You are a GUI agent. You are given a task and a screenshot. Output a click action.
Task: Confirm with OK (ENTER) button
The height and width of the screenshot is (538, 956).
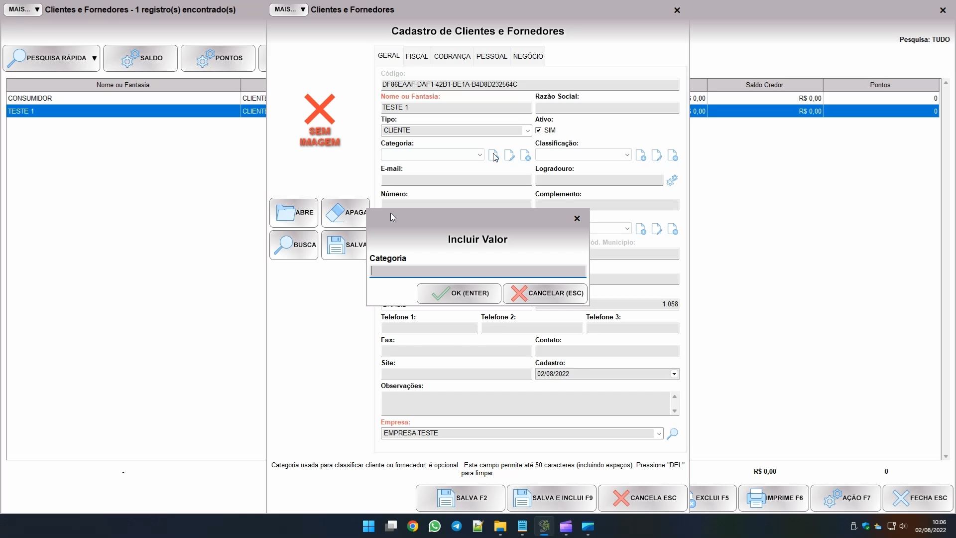click(x=459, y=293)
